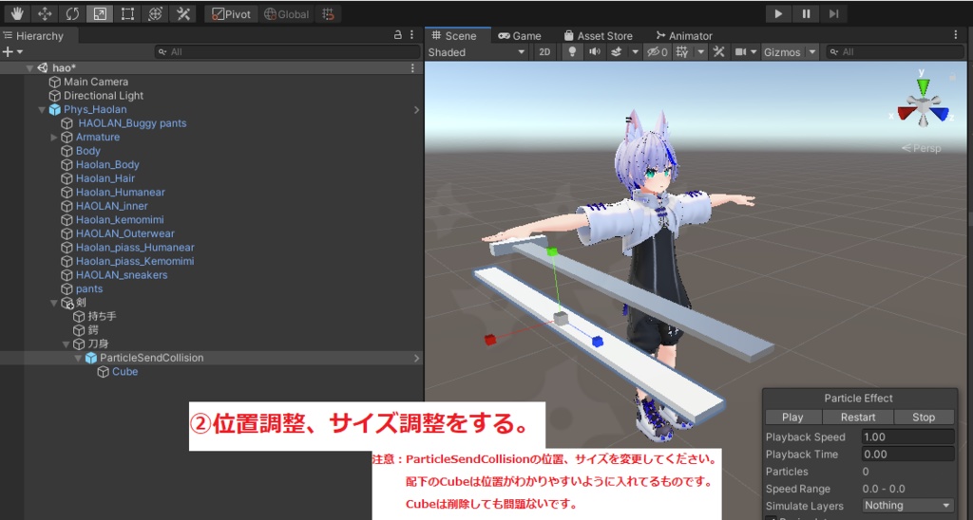This screenshot has width=973, height=520.
Task: Select the Rotate tool
Action: (x=72, y=13)
